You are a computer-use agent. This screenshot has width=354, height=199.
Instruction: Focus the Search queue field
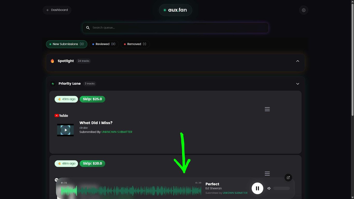[x=175, y=28]
